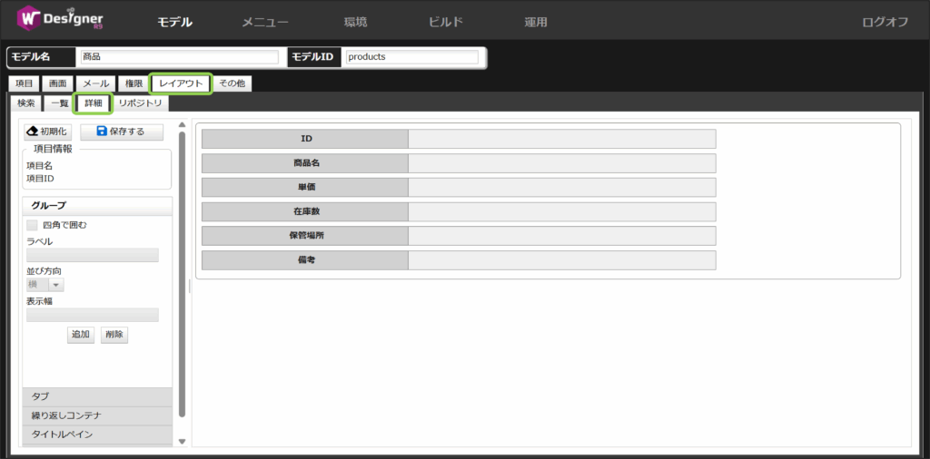
Task: Click the scroll up arrow in left panel
Action: pyautogui.click(x=182, y=125)
